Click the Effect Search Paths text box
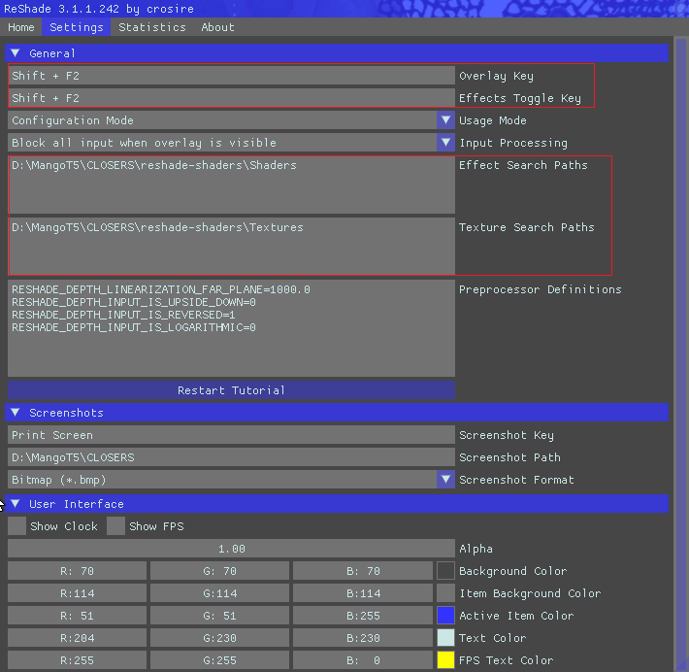Image resolution: width=689 pixels, height=672 pixels. pyautogui.click(x=231, y=185)
